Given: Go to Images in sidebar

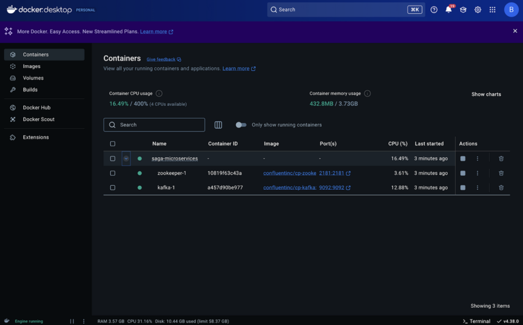Looking at the screenshot, I should coord(44,66).
